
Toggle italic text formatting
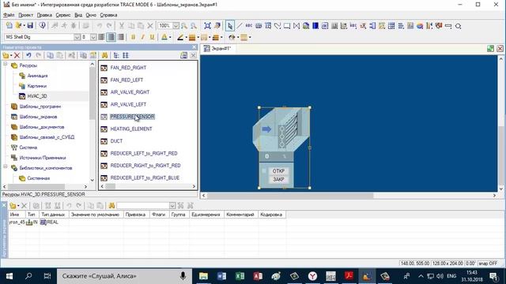pyautogui.click(x=142, y=37)
